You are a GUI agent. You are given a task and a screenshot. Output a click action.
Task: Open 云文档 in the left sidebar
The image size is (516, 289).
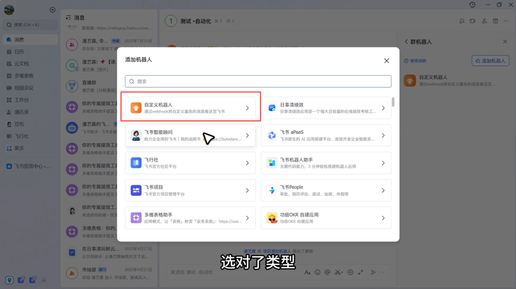30,64
